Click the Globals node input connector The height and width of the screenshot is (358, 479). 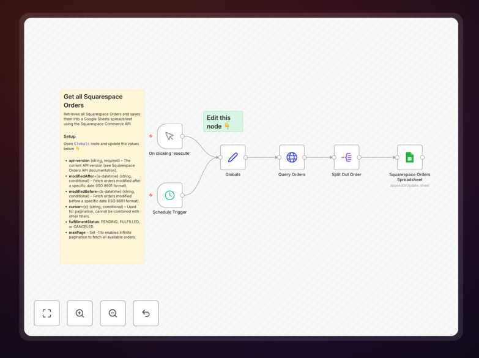click(x=220, y=157)
